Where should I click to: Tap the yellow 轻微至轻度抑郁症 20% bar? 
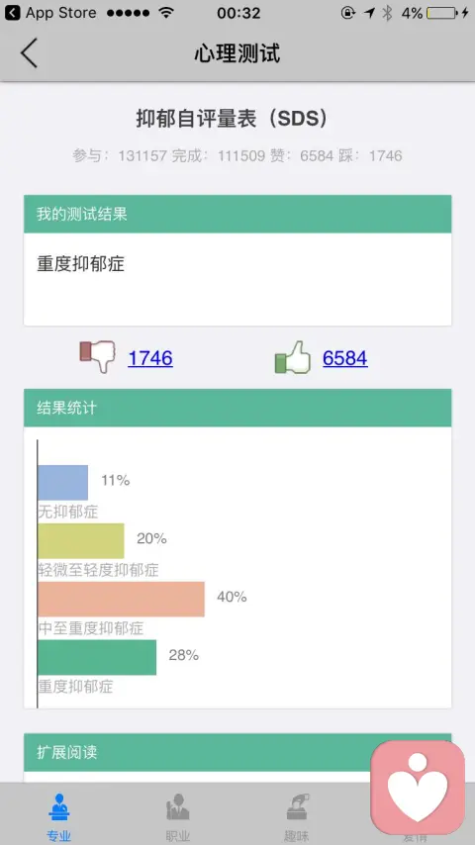(x=81, y=540)
